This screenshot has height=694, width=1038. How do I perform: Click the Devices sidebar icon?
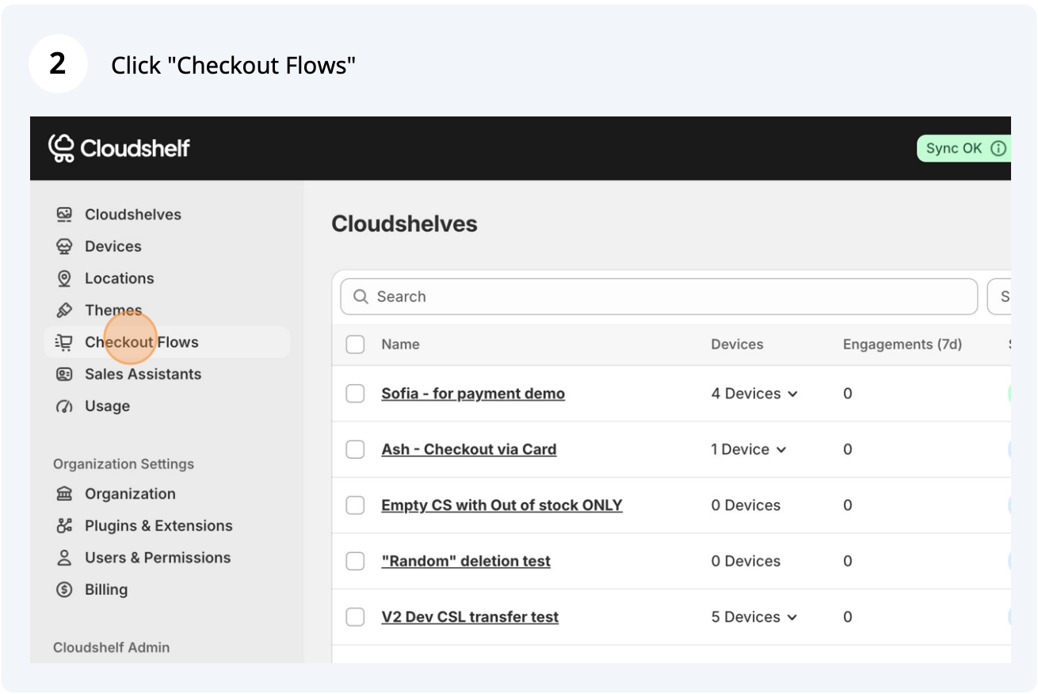[x=64, y=246]
